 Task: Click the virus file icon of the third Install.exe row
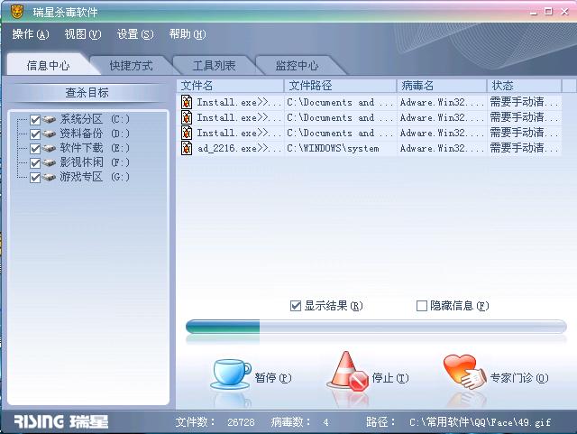click(x=187, y=133)
